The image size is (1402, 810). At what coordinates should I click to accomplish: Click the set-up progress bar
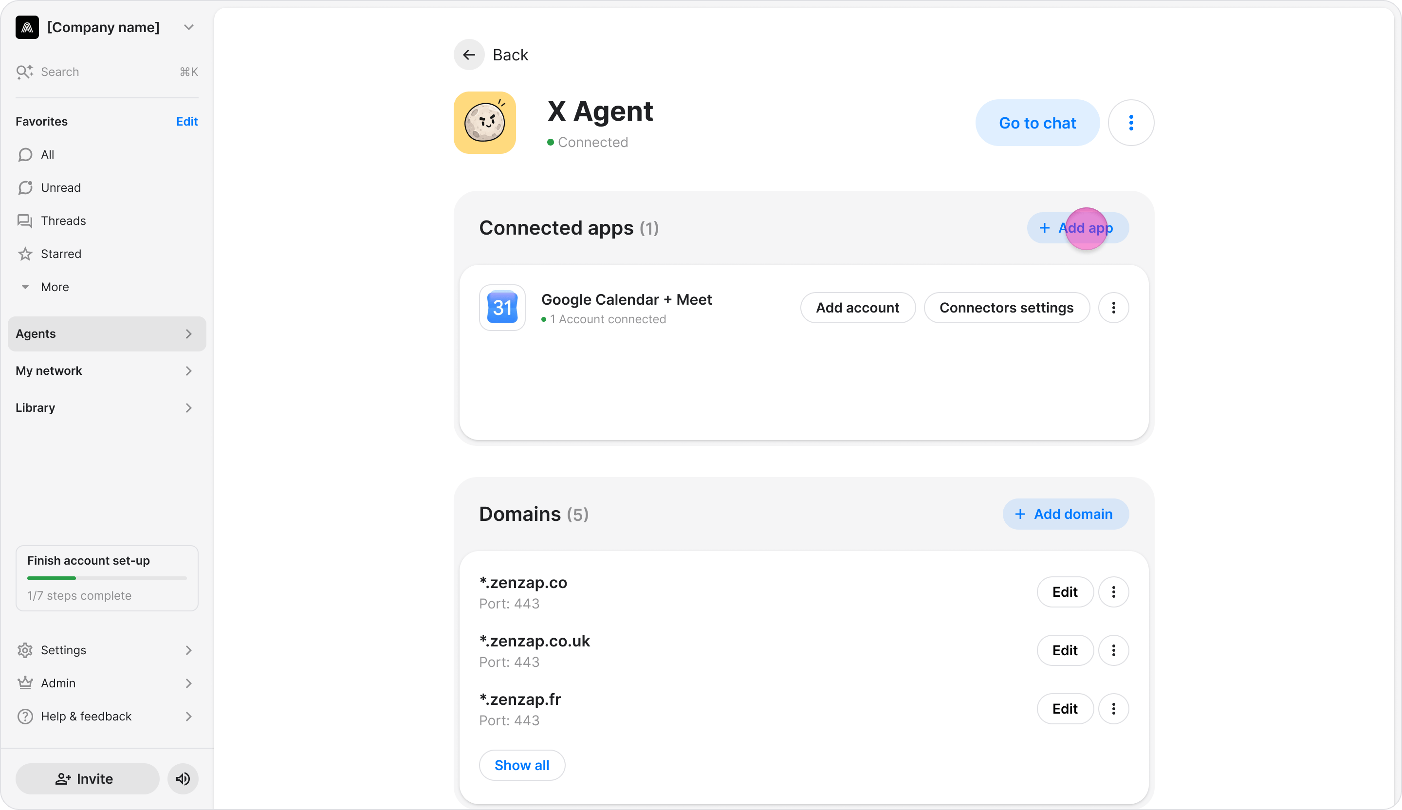pyautogui.click(x=107, y=578)
